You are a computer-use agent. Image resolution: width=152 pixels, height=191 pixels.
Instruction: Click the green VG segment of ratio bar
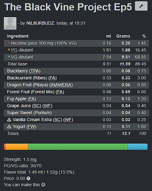[78, 147]
